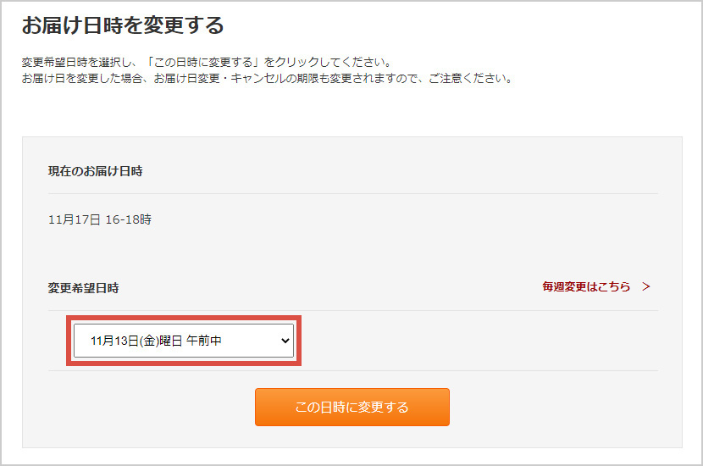Click empty gray panel area beside date selector
703x466 pixels.
479,341
